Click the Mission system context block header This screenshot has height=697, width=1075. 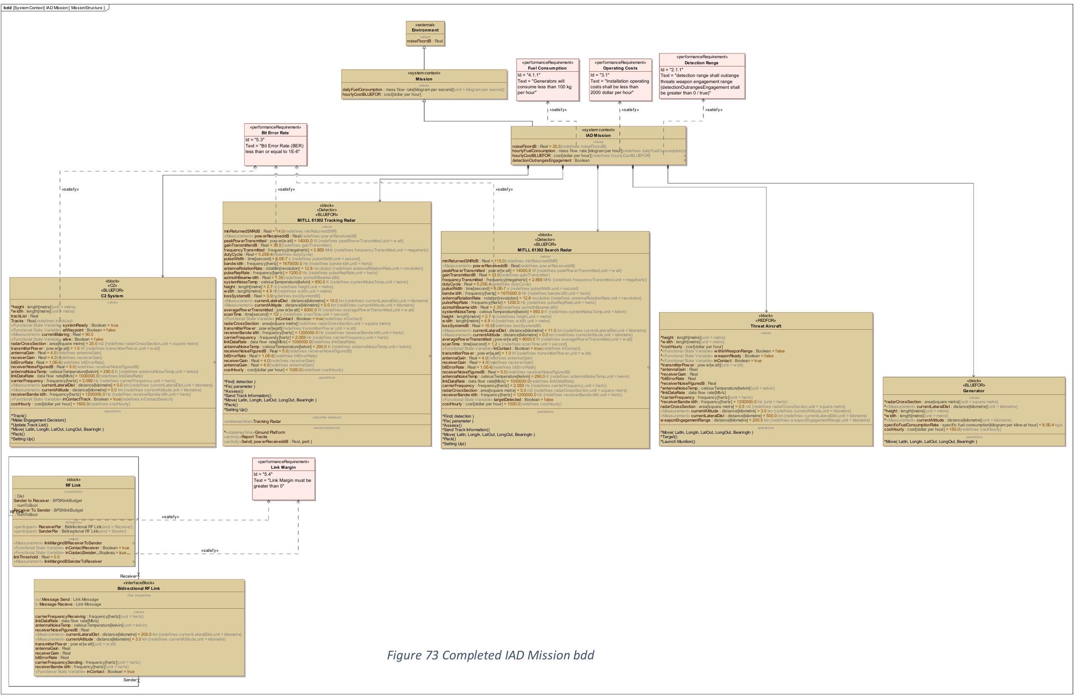coord(424,79)
